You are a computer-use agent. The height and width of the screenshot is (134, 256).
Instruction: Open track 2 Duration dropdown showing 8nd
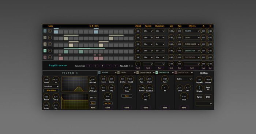tap(160, 38)
